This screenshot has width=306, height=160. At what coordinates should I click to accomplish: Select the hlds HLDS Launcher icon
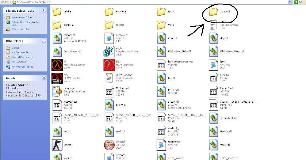[109, 65]
